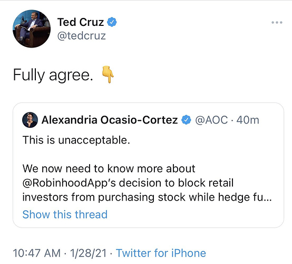Open the three-dot more options menu

coord(277,23)
